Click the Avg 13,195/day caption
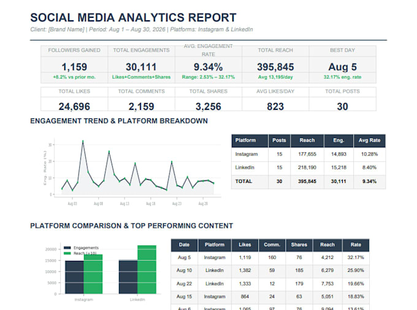The width and height of the screenshot is (417, 310). click(275, 77)
